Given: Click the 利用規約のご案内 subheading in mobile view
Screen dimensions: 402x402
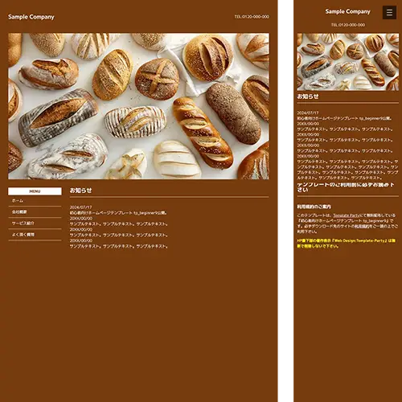Looking at the screenshot, I should [x=314, y=207].
